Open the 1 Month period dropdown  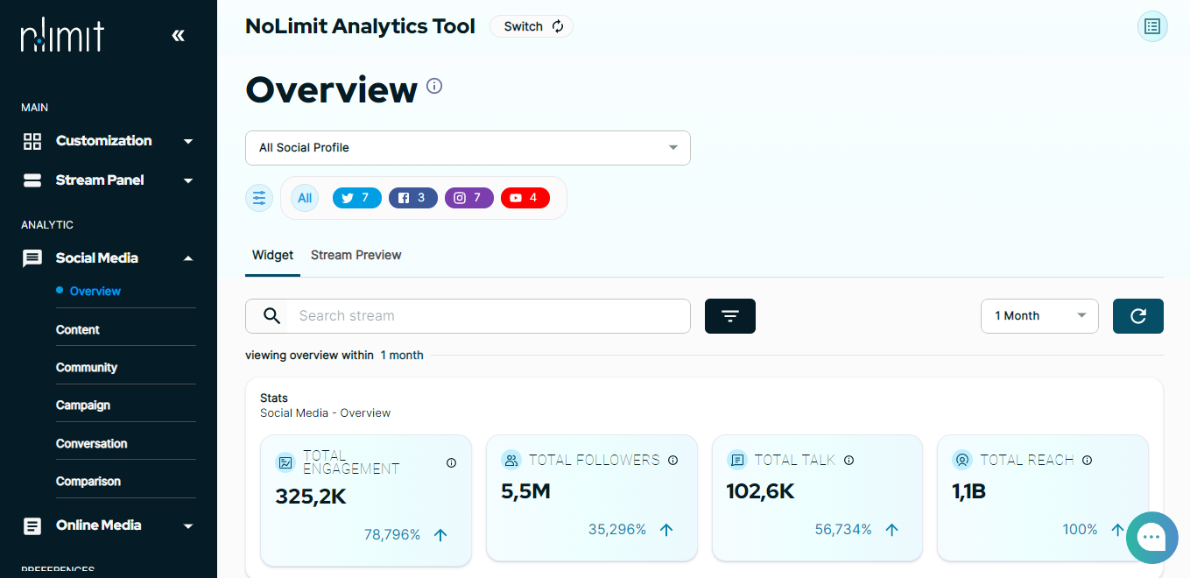(x=1039, y=316)
